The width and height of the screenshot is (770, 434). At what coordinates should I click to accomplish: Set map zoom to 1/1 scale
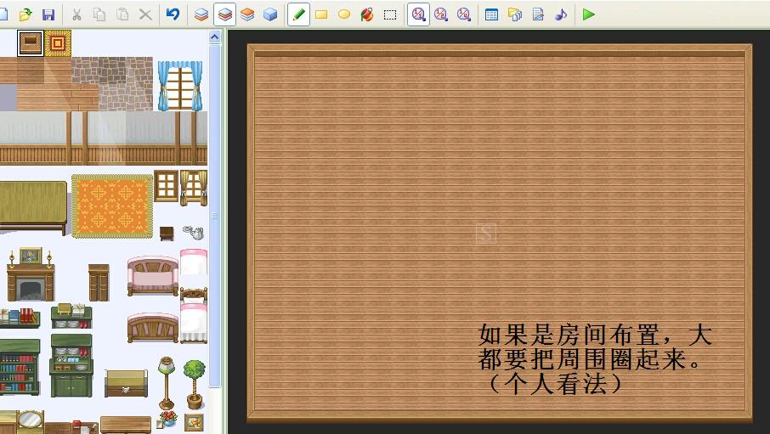click(418, 14)
